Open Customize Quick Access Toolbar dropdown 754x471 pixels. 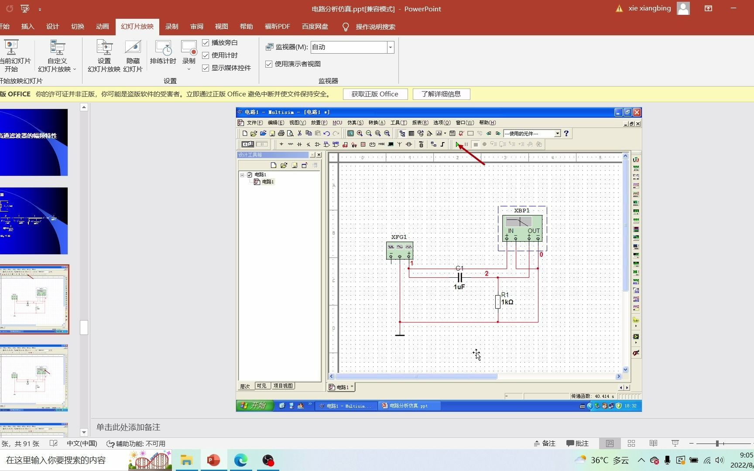(40, 9)
